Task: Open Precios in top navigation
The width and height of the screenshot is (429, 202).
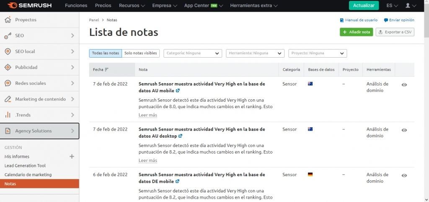Action: tap(103, 5)
